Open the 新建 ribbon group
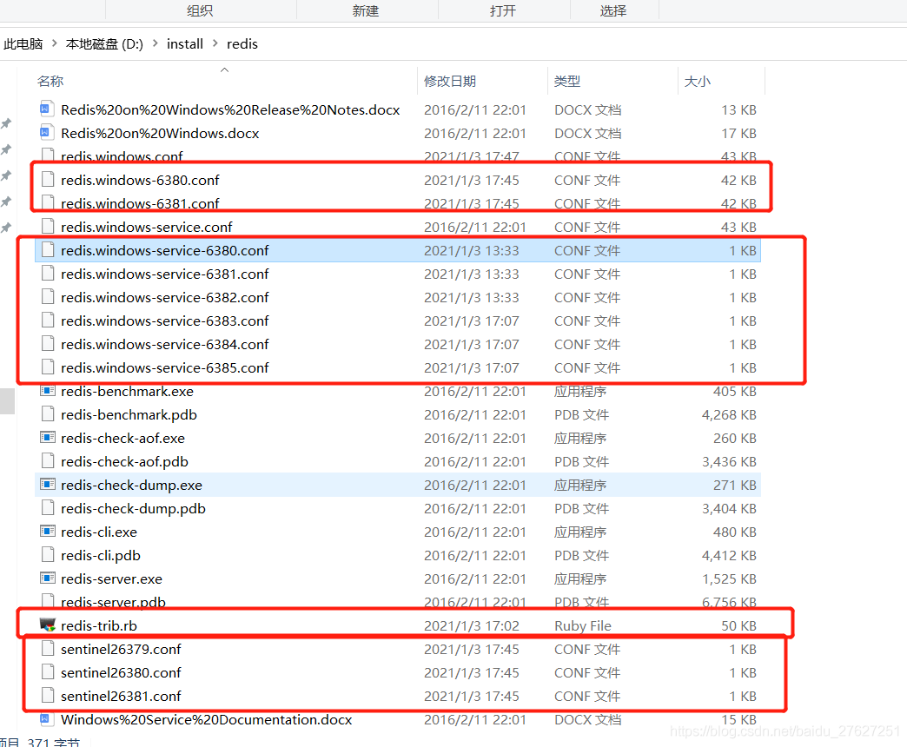907x747 pixels. pos(366,10)
